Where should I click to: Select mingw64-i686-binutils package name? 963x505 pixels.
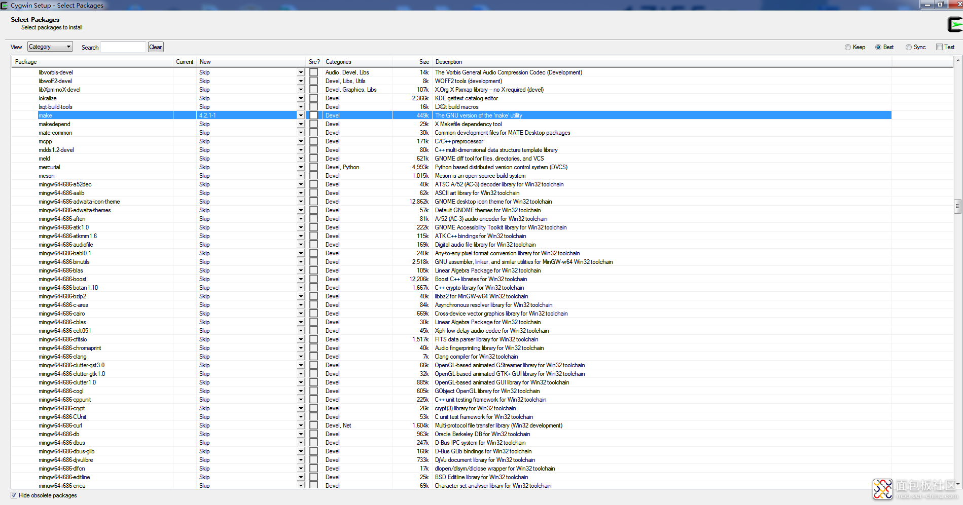[64, 262]
